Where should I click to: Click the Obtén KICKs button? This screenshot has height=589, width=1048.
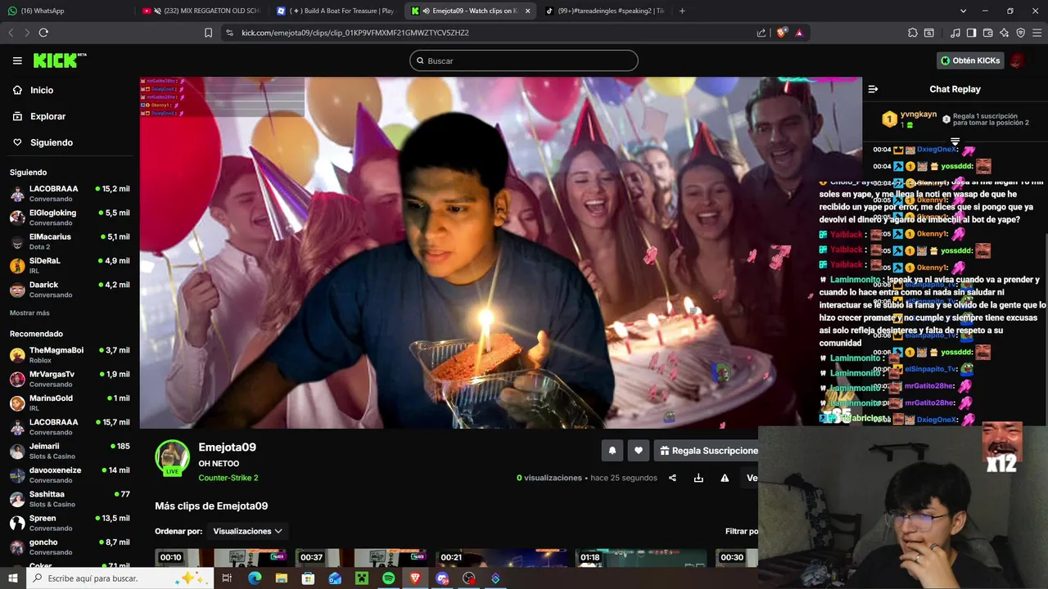(x=970, y=61)
